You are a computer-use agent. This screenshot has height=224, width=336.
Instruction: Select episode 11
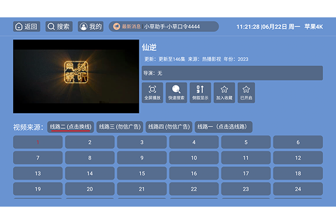(246, 158)
